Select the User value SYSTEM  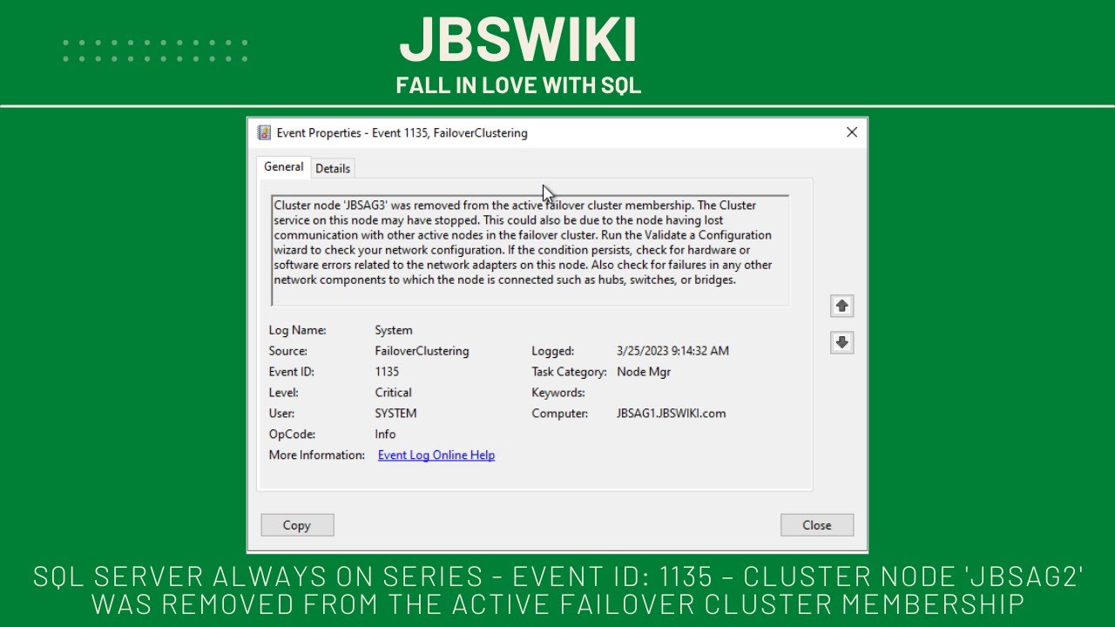click(395, 414)
